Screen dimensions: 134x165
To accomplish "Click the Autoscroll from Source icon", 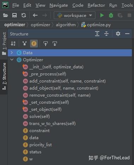I will pyautogui.click(x=55, y=44).
